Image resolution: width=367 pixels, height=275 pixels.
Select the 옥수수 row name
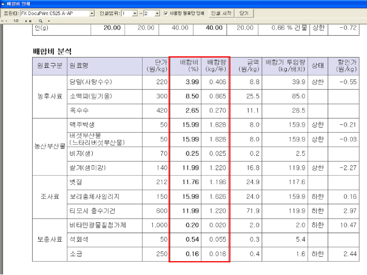click(x=79, y=110)
